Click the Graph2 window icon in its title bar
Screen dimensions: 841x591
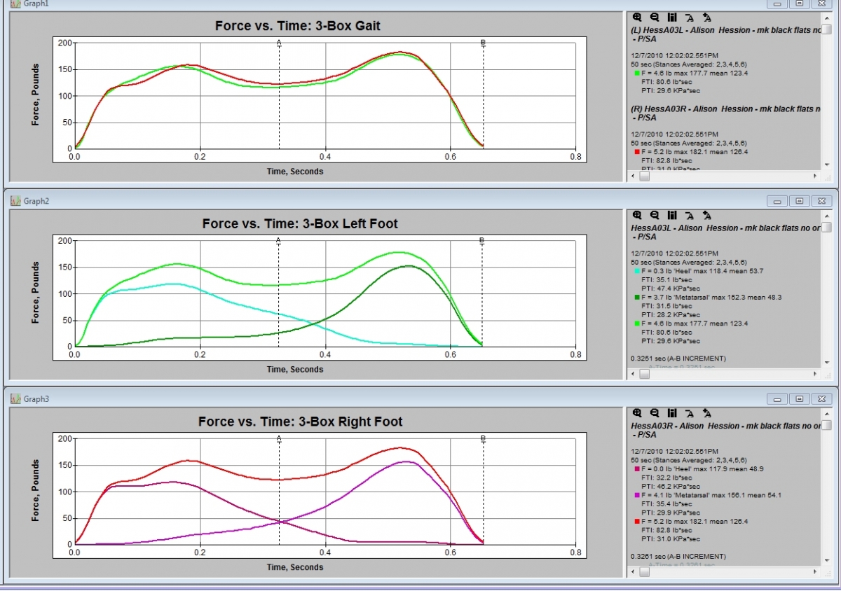15,201
